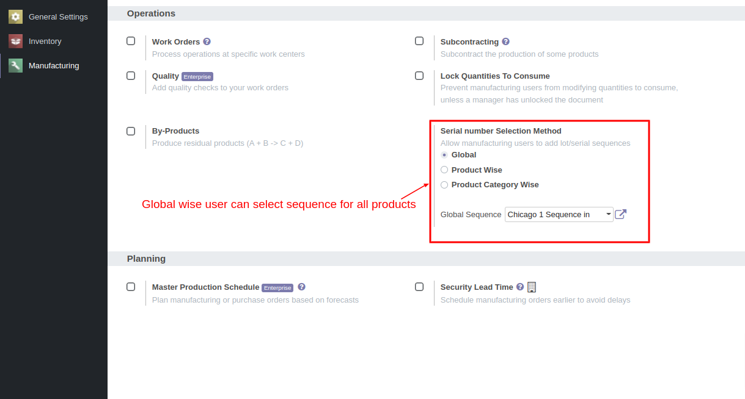Screen dimensions: 745x399
Task: Select the Product Category Wise radio option
Action: [444, 185]
